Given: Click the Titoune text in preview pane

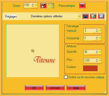Looking at the screenshot, I should (44, 60).
